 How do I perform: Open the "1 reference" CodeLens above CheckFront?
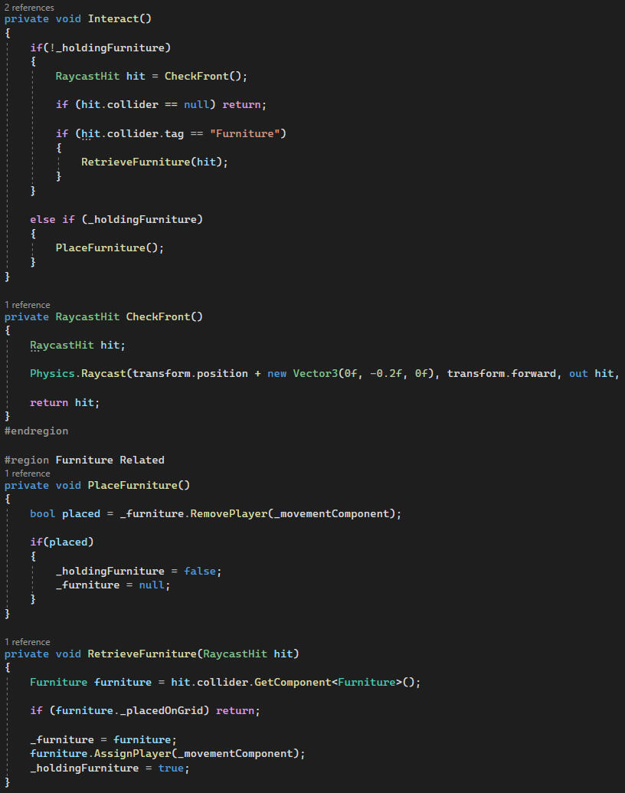[27, 305]
